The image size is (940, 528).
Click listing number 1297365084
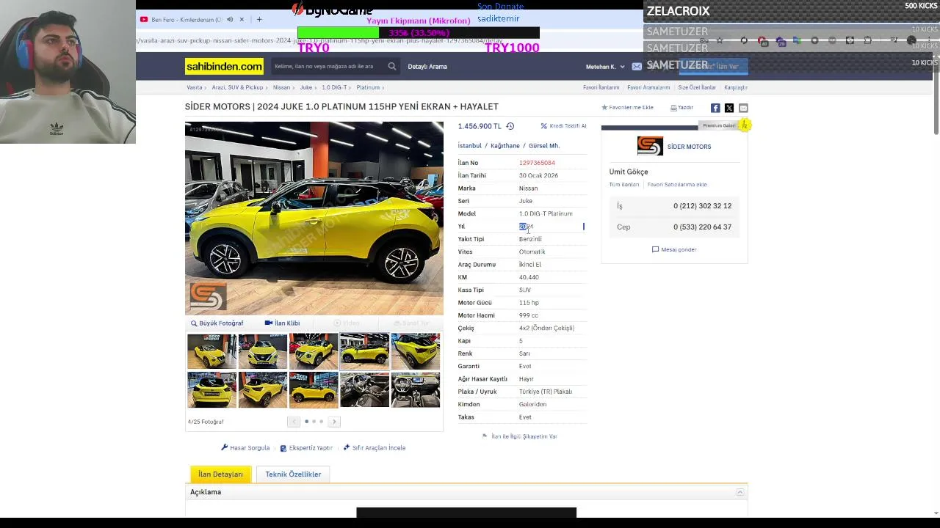pyautogui.click(x=537, y=163)
